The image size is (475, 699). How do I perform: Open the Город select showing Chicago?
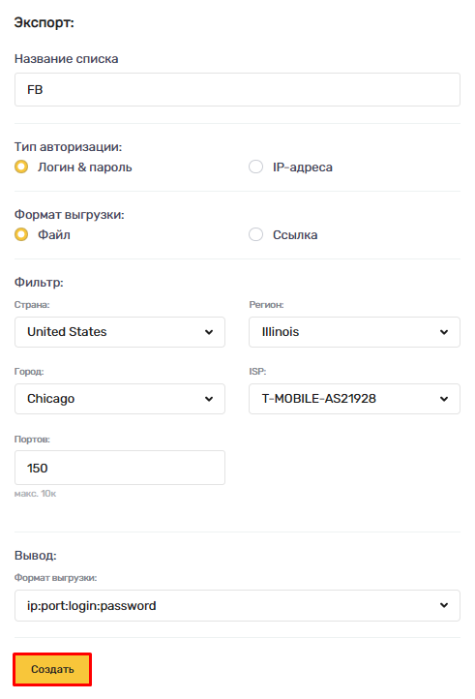(x=120, y=399)
